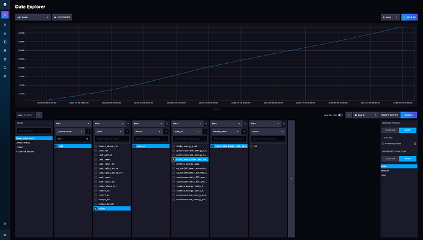Open the Alerts bell icon in the sidebar
Viewport: 423px width, 240px height.
[5, 67]
